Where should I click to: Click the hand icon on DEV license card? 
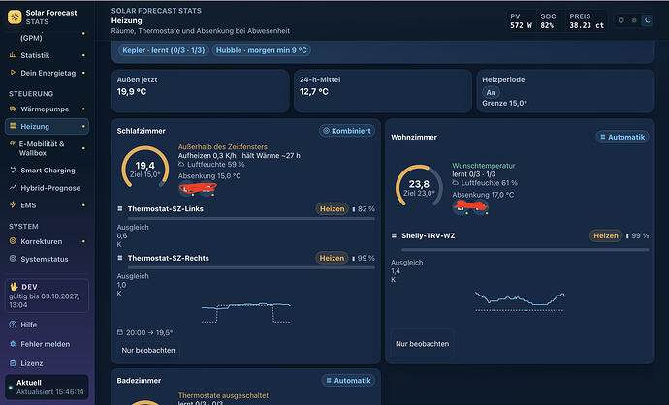(x=14, y=287)
